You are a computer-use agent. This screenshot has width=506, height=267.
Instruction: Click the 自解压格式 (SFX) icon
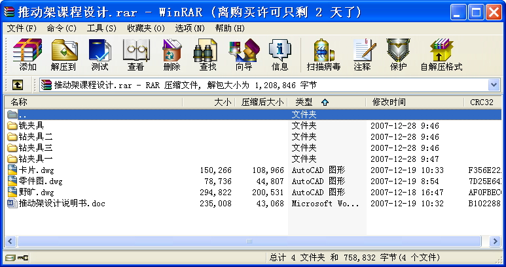[441, 54]
